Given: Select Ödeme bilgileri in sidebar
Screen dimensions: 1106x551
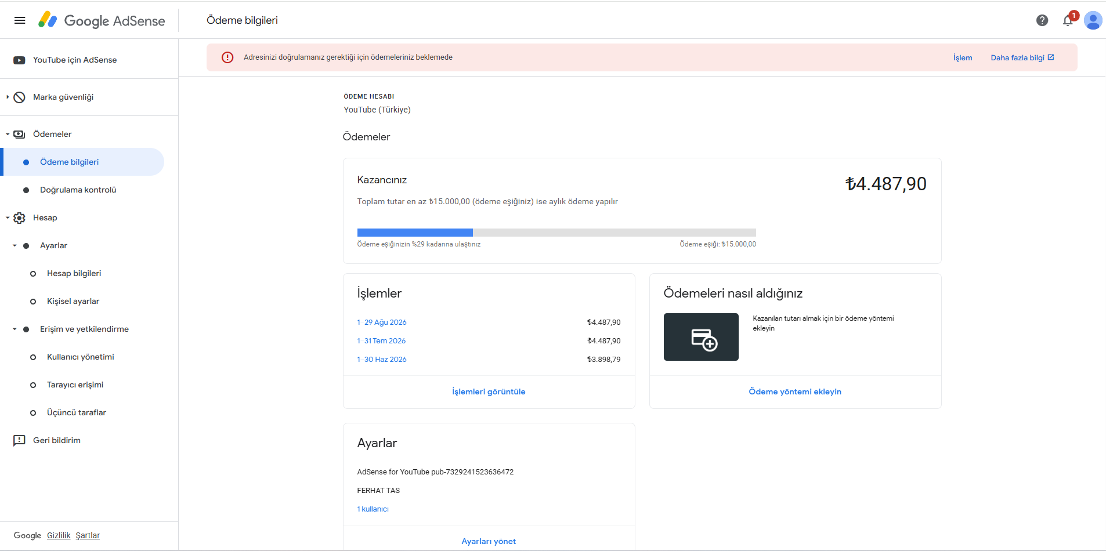Looking at the screenshot, I should point(82,162).
